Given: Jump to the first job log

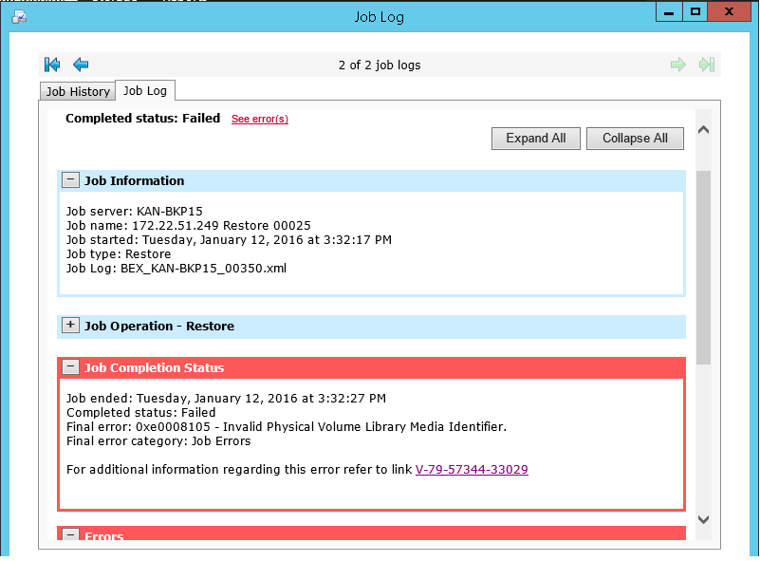Looking at the screenshot, I should coord(53,65).
